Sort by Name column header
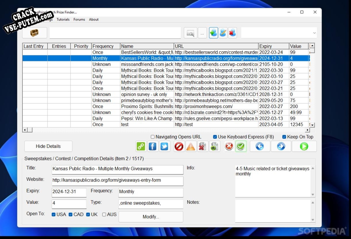Viewport: 351px width, 239px height. click(x=147, y=46)
